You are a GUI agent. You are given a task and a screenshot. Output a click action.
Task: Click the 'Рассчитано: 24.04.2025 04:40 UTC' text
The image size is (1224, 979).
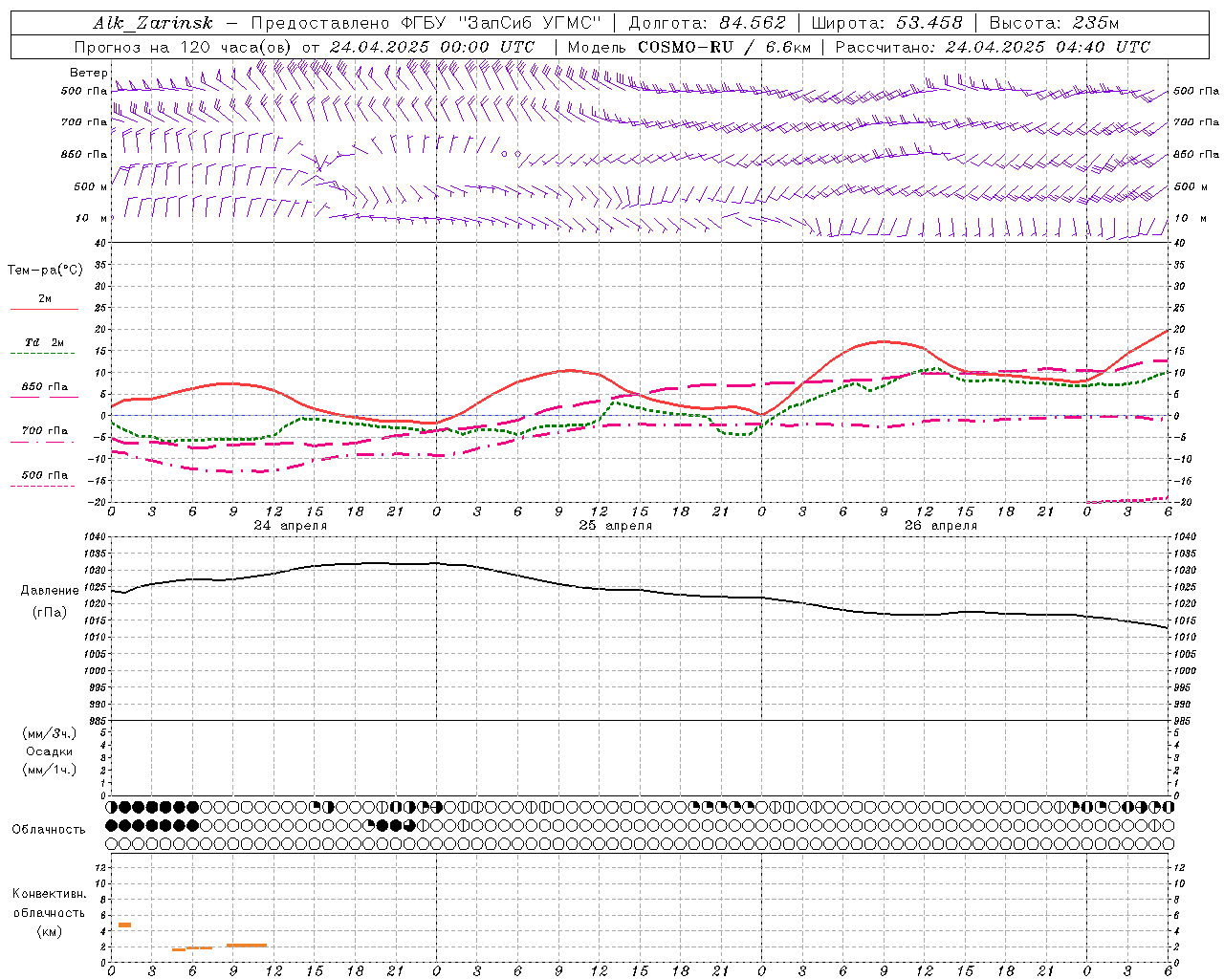[993, 47]
